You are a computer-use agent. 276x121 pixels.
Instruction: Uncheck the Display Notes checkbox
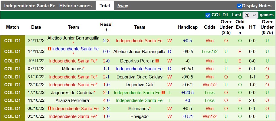239,6
